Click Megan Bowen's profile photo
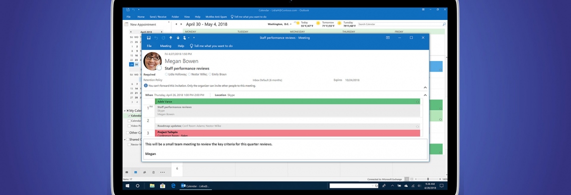Screen dimensions: 571x195 tap(152, 61)
